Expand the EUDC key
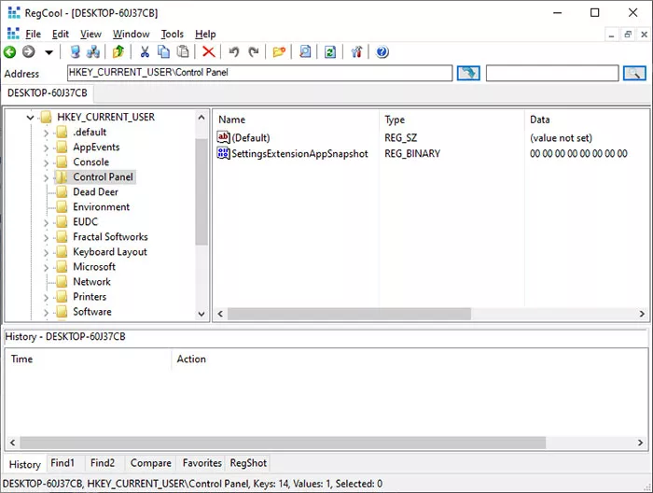 [46, 223]
